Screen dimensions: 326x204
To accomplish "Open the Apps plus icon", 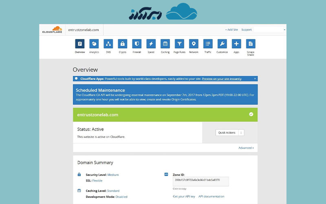I will click(x=236, y=44).
